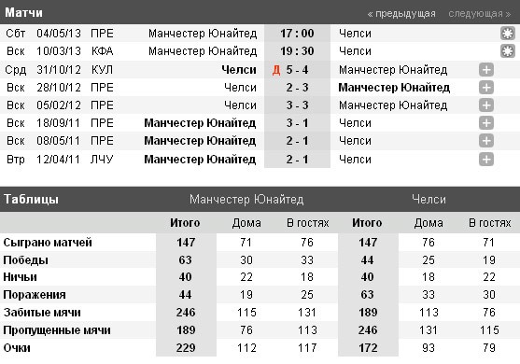Screen dimensions: 520x364
Task: Click Манчестер Юнайтед in 18/09/11 row
Action: 200,123
